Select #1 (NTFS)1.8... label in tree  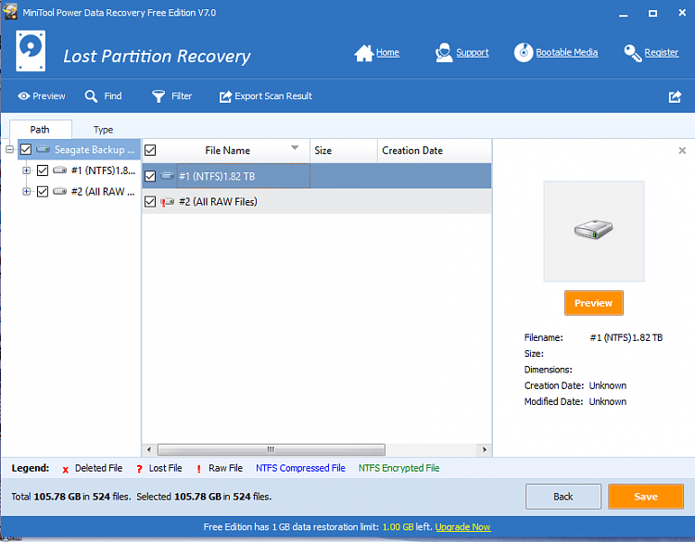(103, 170)
